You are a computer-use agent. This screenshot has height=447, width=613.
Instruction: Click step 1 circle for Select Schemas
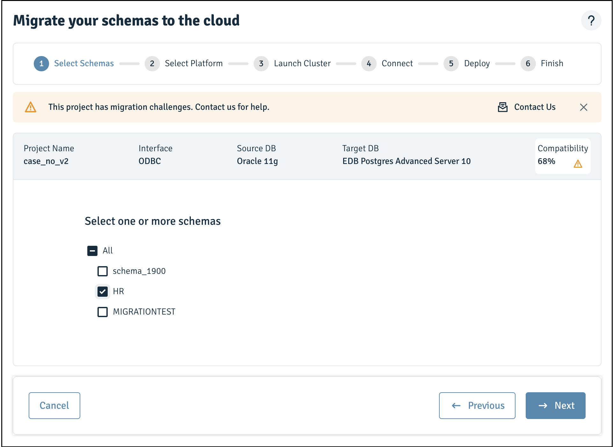(41, 64)
